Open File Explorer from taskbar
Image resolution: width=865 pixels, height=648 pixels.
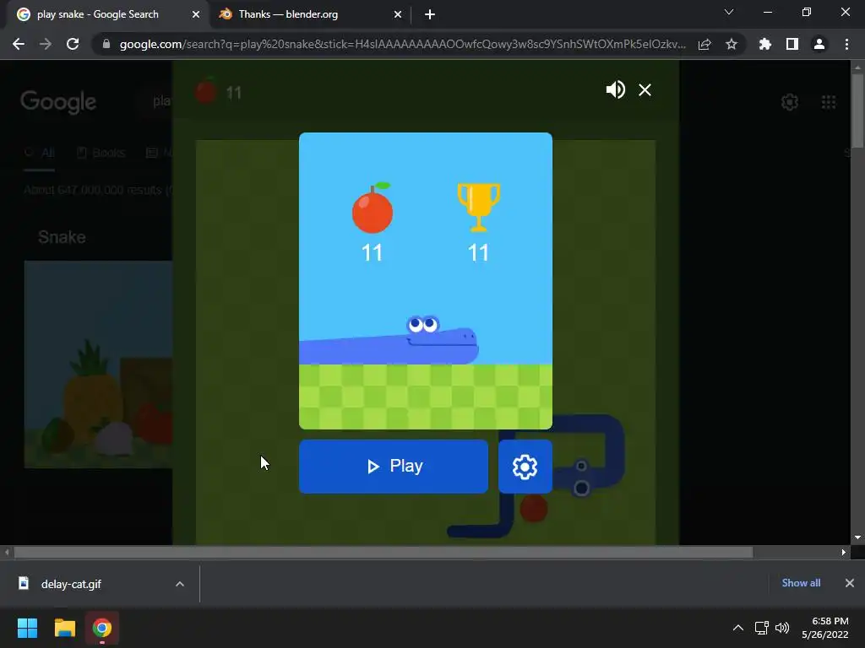[x=64, y=628]
